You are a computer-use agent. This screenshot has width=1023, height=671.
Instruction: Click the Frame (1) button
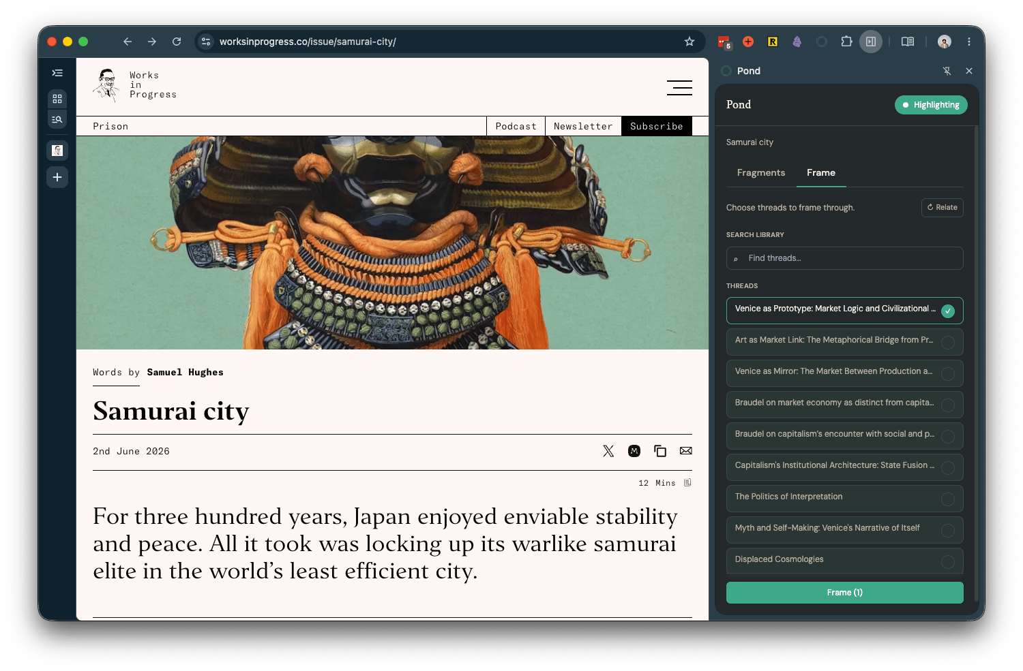(844, 593)
